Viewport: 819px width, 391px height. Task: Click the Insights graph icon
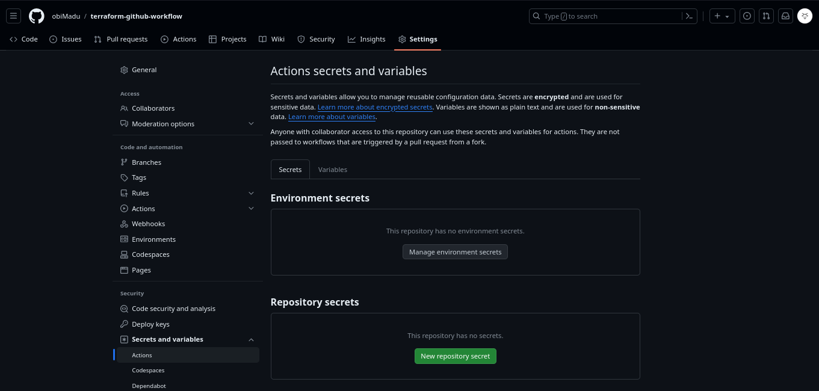(x=351, y=39)
